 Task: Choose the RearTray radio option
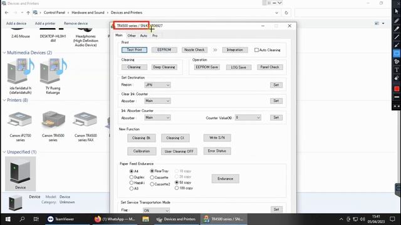coord(152,171)
